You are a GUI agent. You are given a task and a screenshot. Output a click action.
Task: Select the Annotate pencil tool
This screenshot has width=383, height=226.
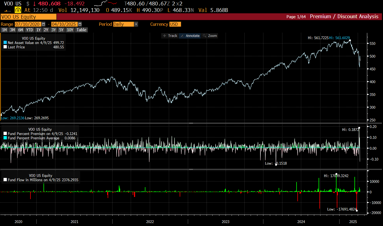point(190,36)
